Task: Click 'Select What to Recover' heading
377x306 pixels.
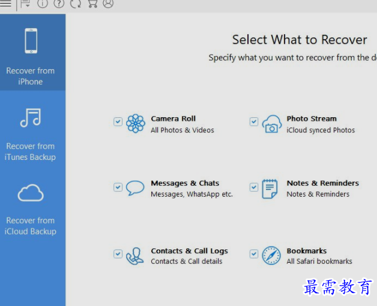Action: 300,40
